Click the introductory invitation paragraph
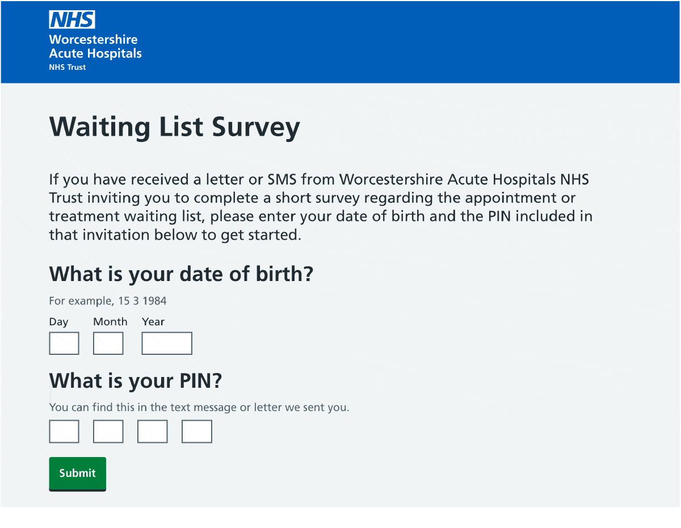Image resolution: width=681 pixels, height=528 pixels. [x=321, y=207]
